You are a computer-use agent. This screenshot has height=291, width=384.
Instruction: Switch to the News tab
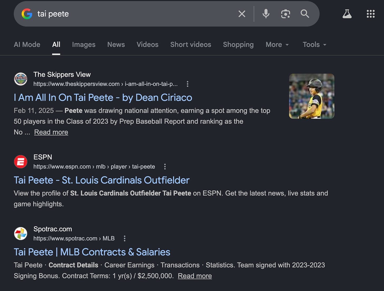116,45
